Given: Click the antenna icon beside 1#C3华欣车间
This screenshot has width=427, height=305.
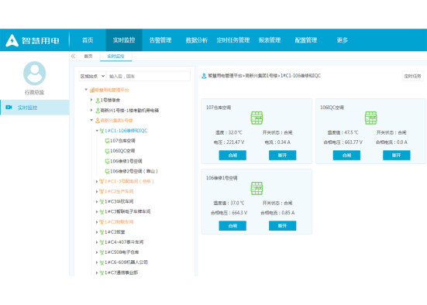Looking at the screenshot, I should tap(102, 201).
